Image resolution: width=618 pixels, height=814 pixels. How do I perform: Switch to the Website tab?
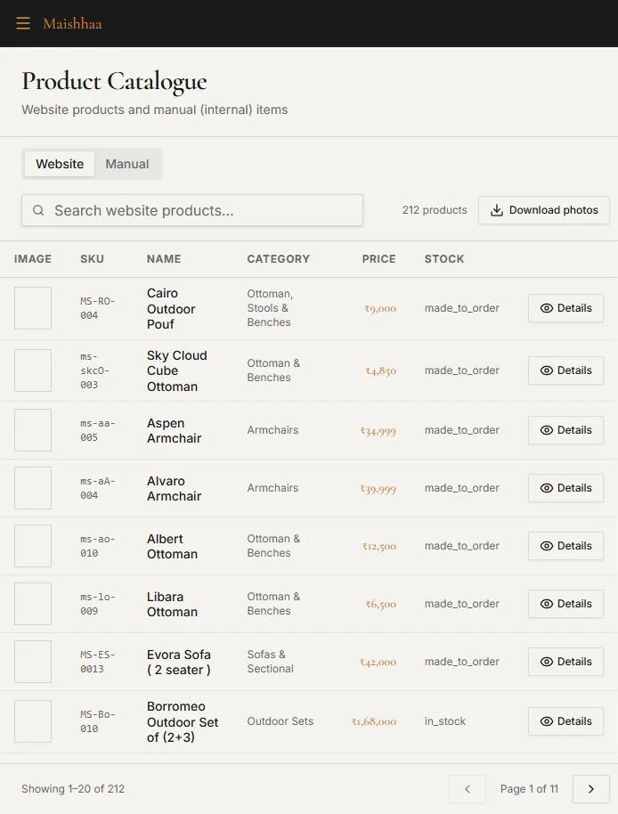point(60,164)
